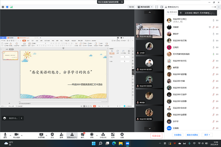
Task: Click 解除全体静音 unmute all button
Action: 192,135
